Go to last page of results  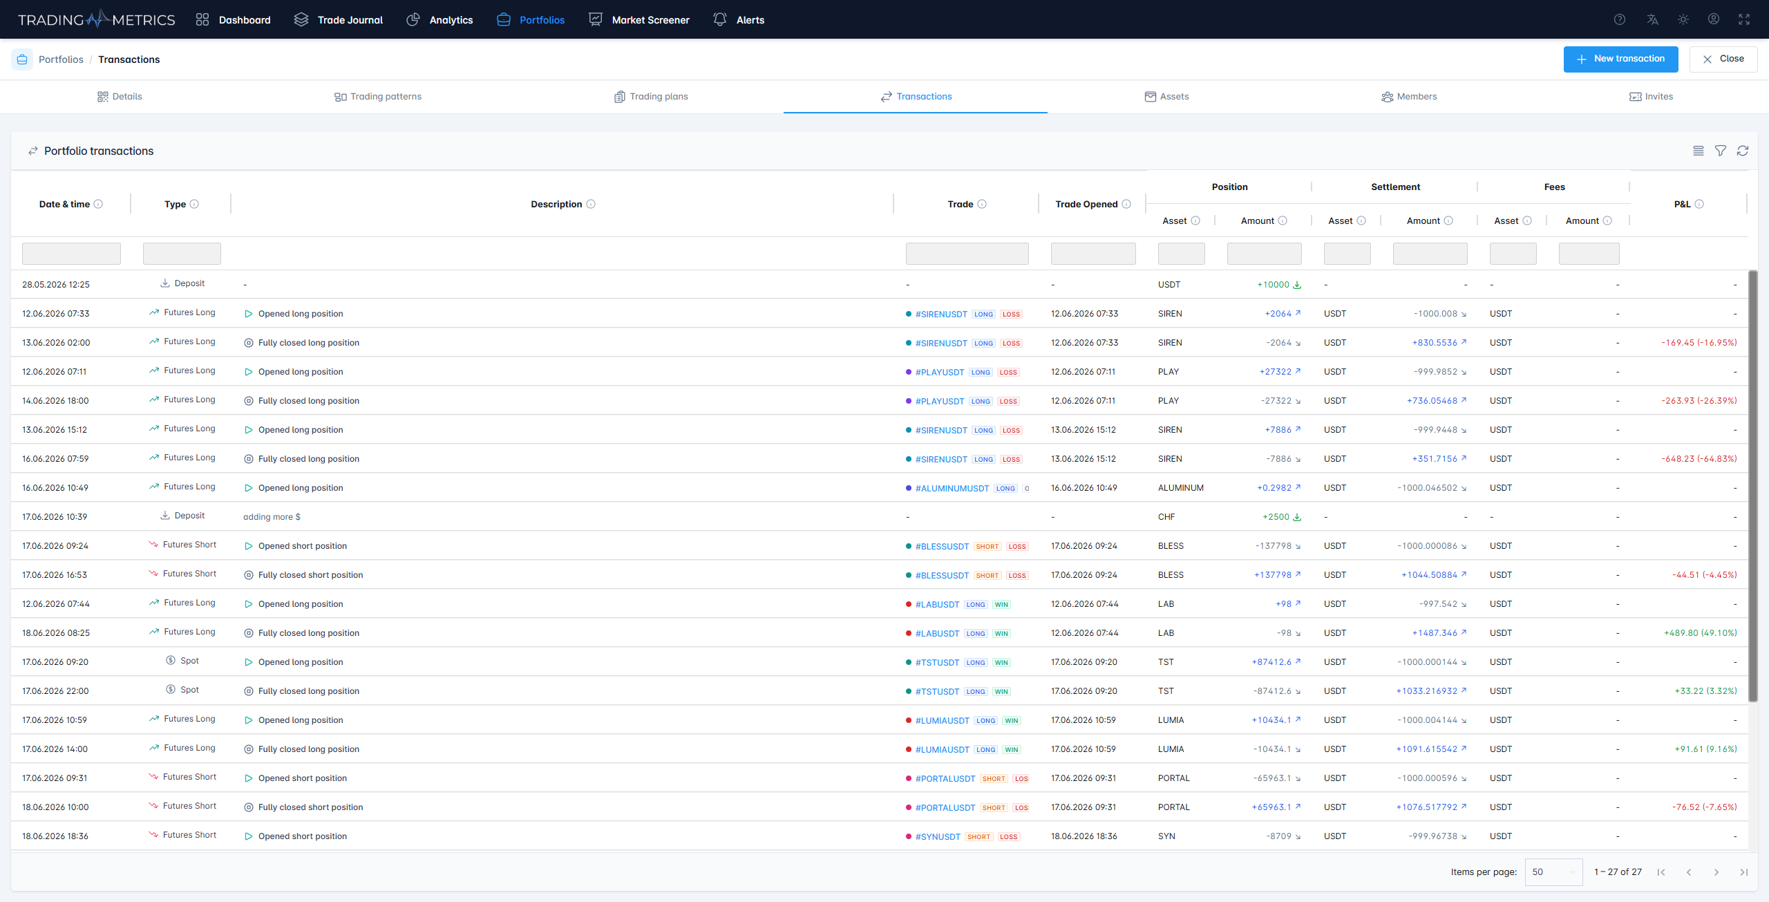(x=1744, y=872)
